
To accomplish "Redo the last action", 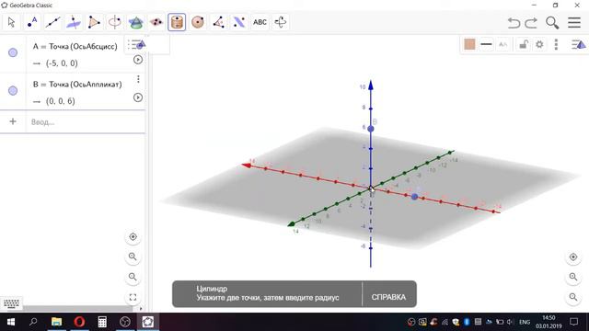I will [531, 23].
